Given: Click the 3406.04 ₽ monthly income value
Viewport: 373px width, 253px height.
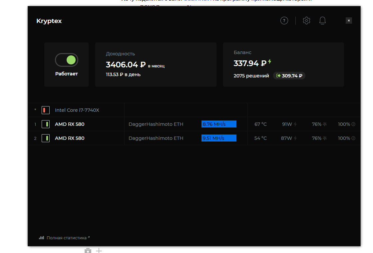Looking at the screenshot, I should (126, 65).
